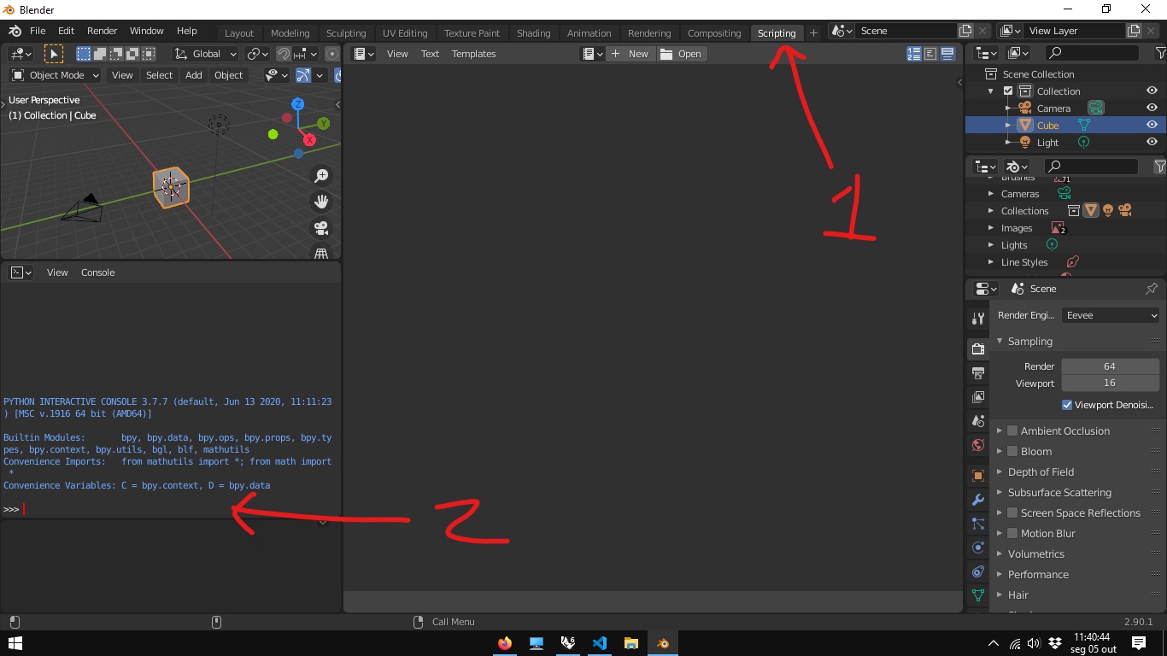Open the Modifier properties wrench tab
Screen dimensions: 1167x656
(978, 500)
